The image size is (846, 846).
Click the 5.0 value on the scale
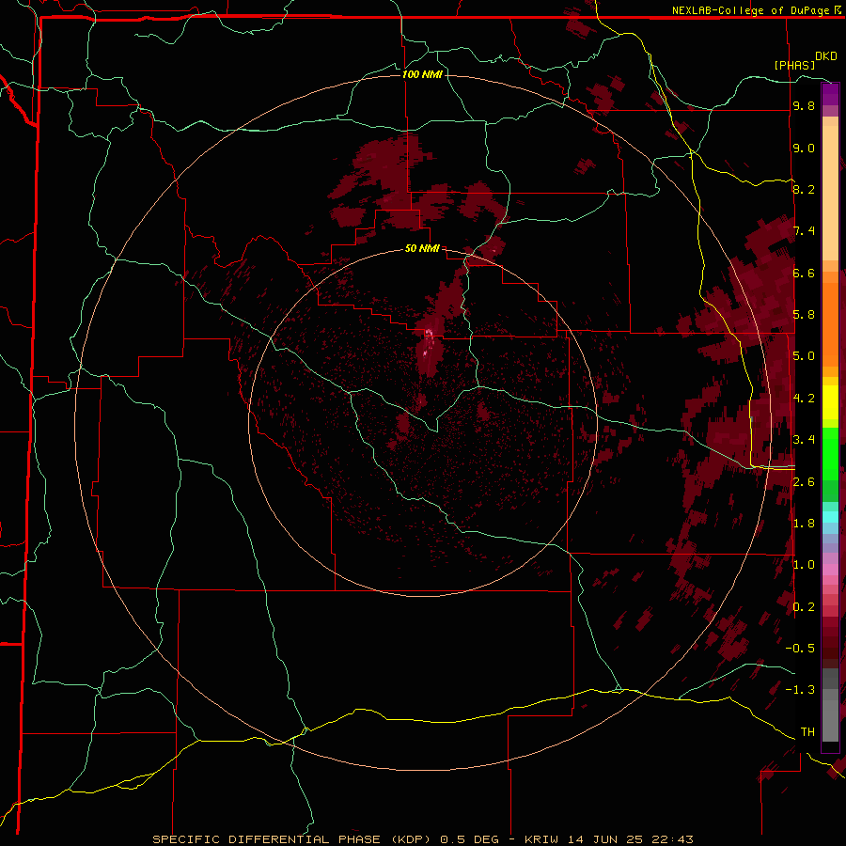804,356
